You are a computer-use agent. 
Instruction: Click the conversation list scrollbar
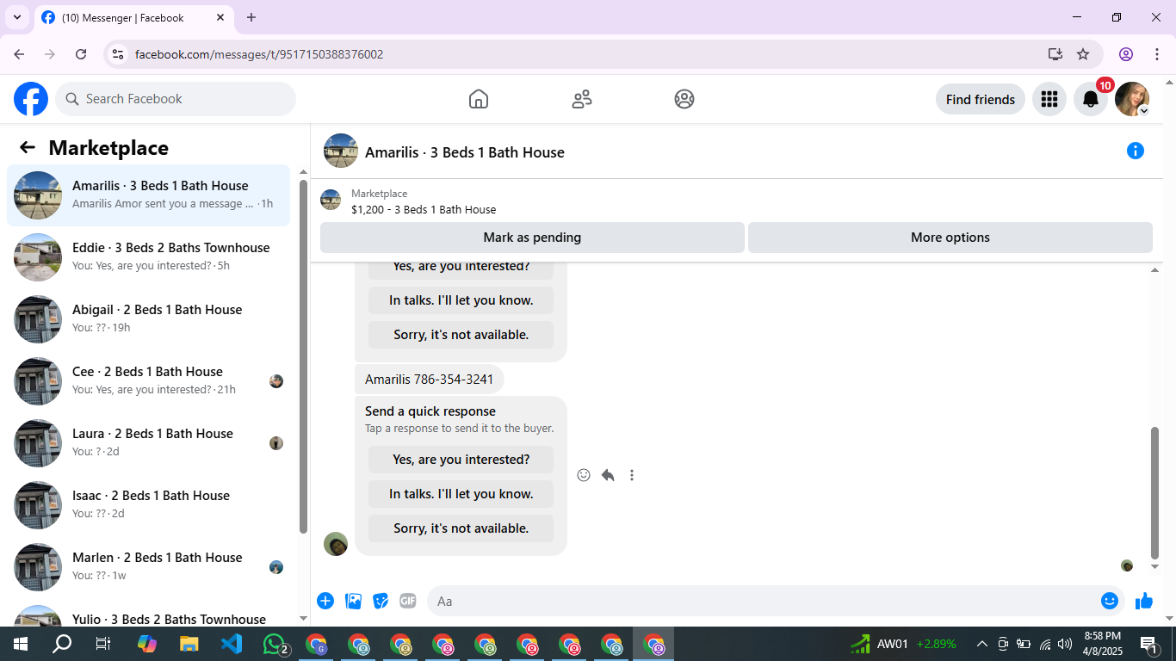point(303,356)
